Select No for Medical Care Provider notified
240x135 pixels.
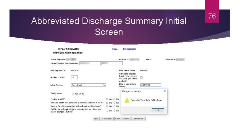coord(114,106)
